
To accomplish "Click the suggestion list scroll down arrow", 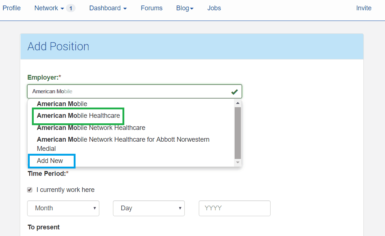I will point(238,162).
